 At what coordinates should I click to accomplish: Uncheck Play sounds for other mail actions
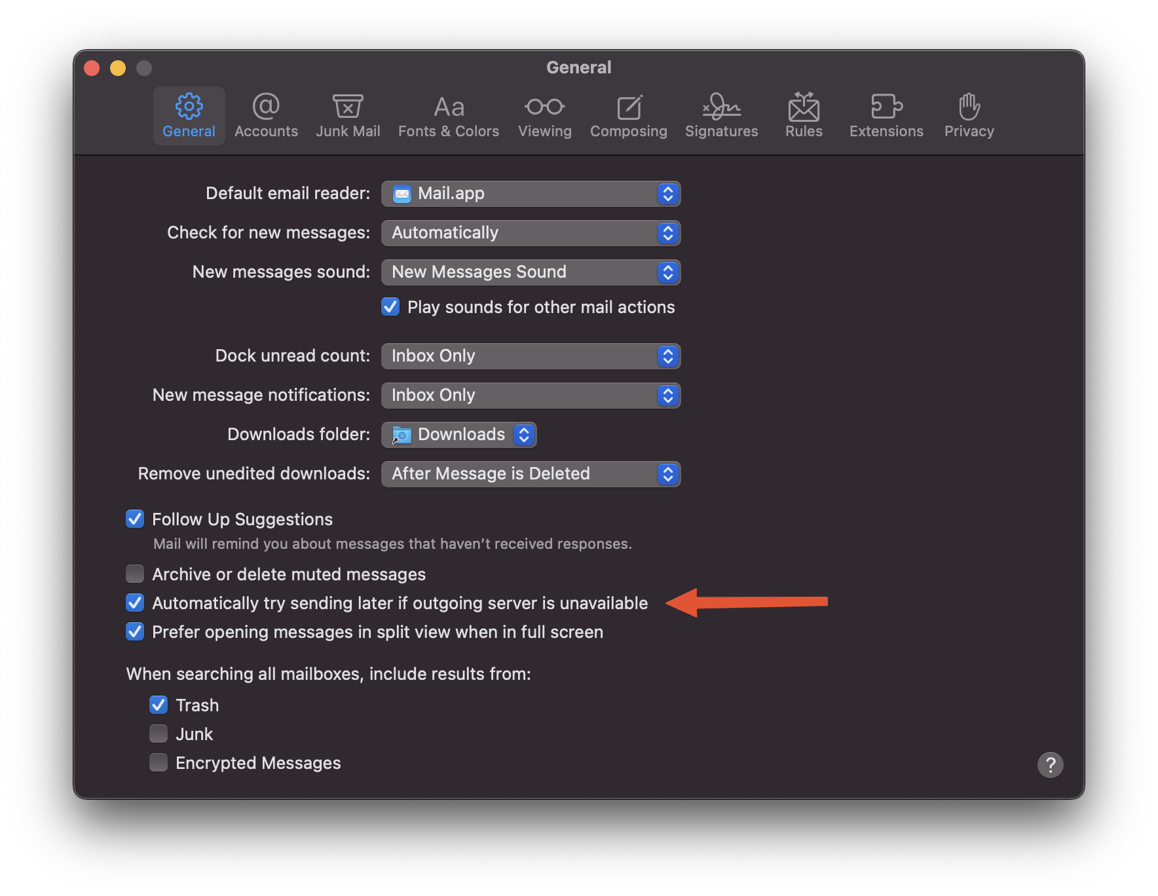390,307
